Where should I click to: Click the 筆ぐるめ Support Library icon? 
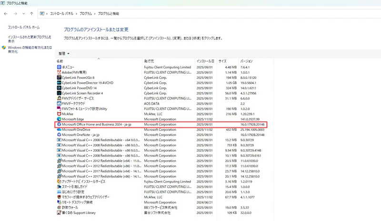pyautogui.click(x=59, y=212)
